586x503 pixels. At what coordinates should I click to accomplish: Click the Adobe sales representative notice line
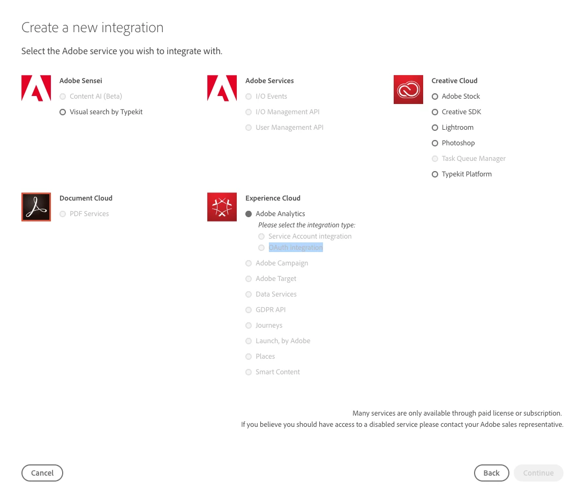pyautogui.click(x=402, y=424)
